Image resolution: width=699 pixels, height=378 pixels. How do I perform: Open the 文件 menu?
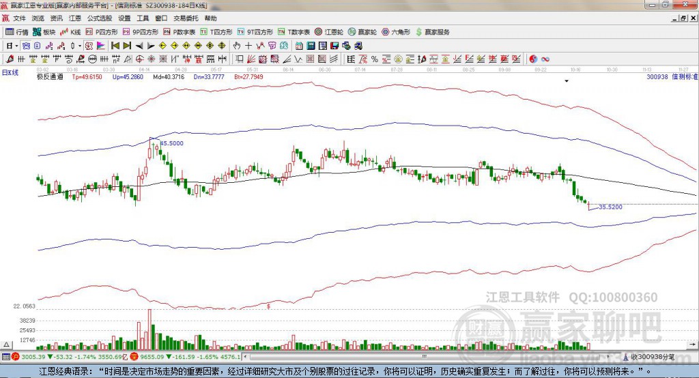[x=19, y=18]
